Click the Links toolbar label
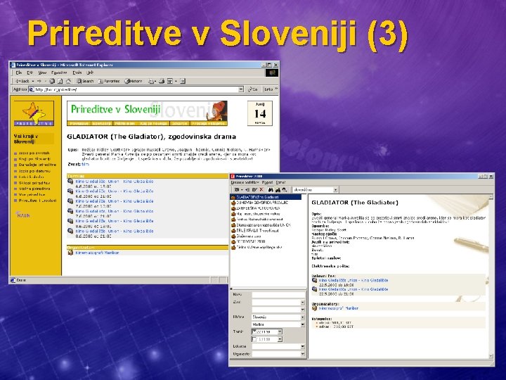The height and width of the screenshot is (380, 506). pos(268,89)
